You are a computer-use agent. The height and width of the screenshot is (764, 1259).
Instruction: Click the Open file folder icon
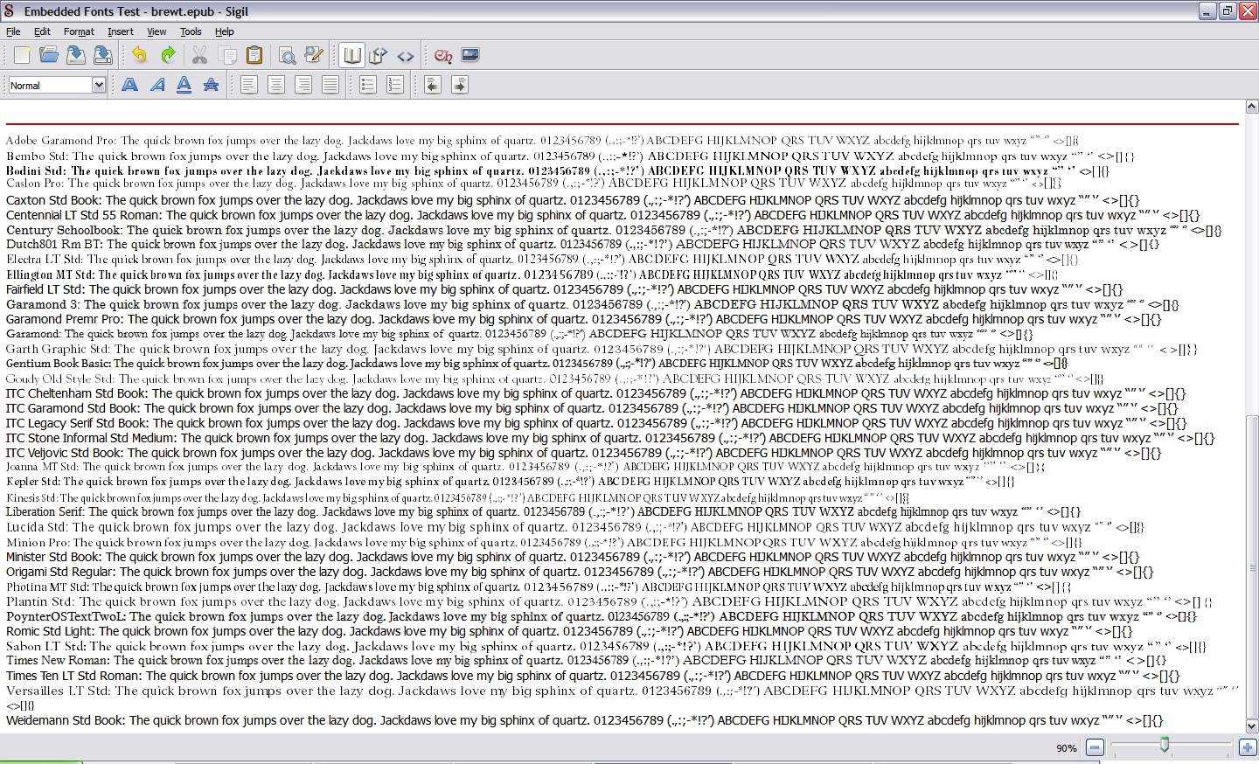49,55
